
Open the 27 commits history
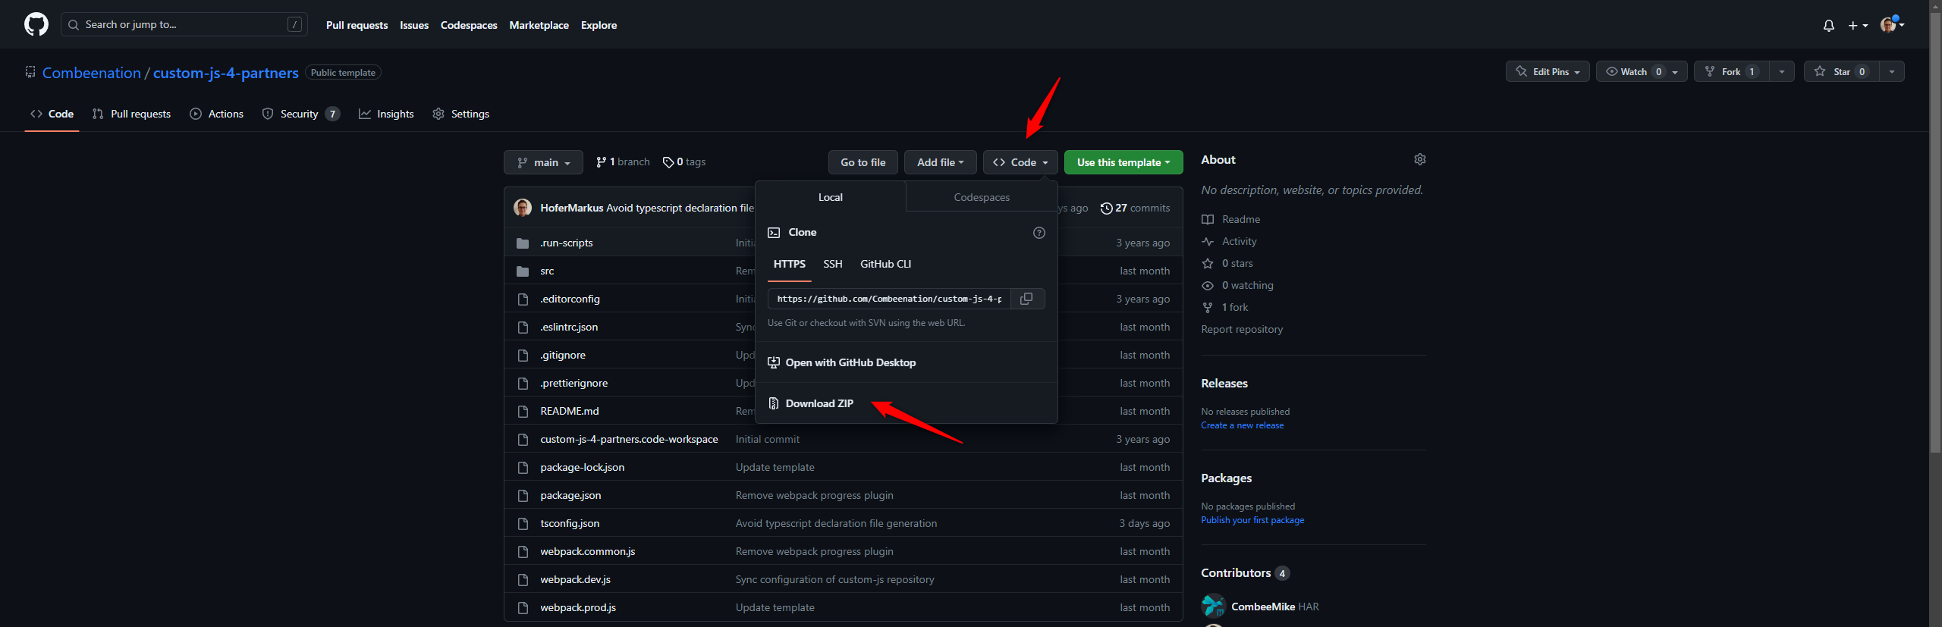(1135, 208)
